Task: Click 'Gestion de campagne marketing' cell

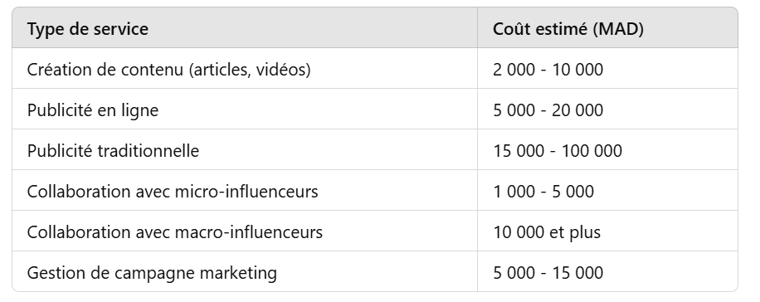Action: [x=245, y=271]
